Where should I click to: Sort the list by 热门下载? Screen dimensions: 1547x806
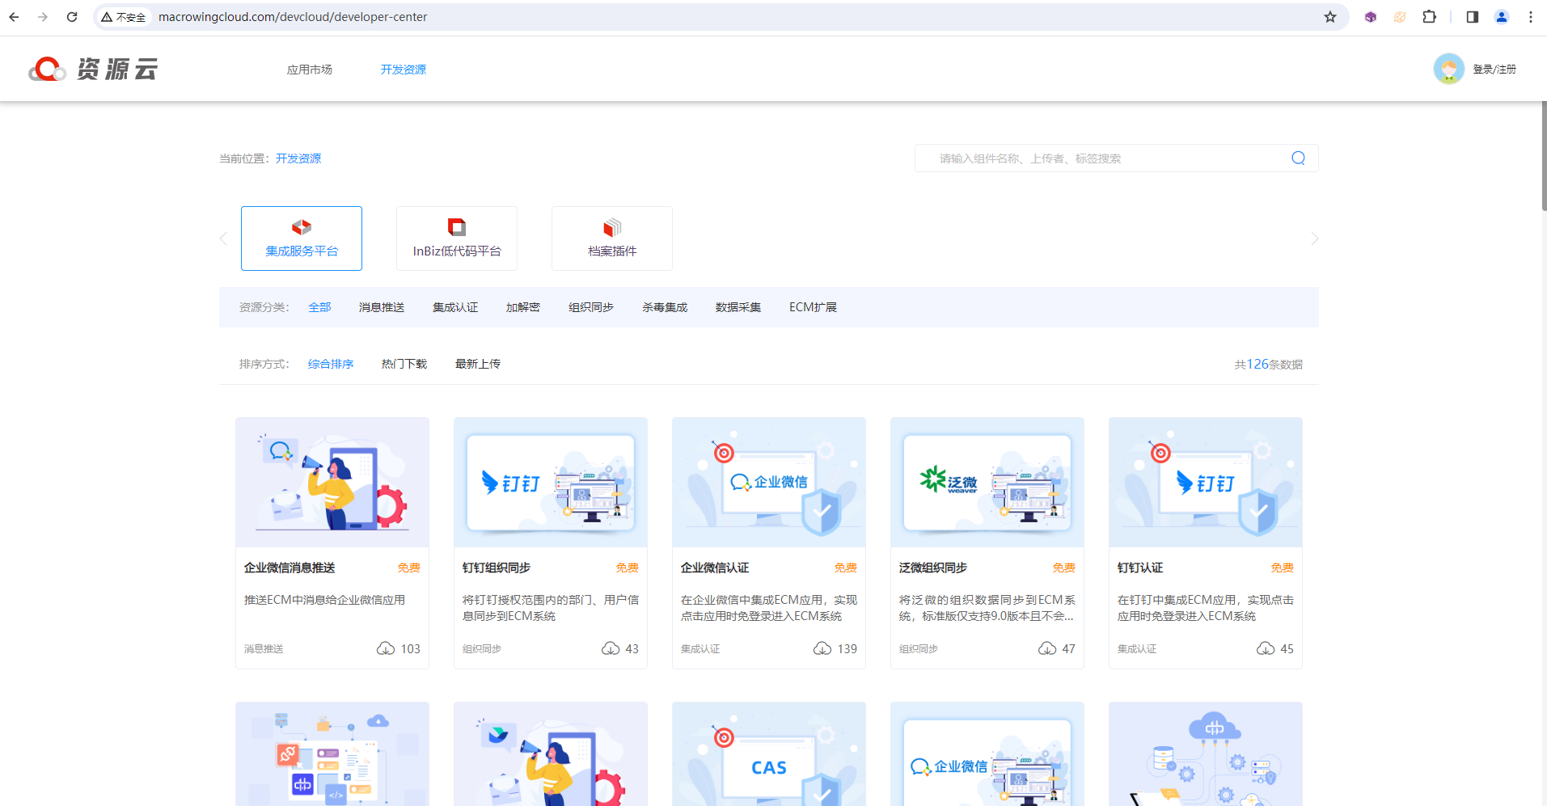pyautogui.click(x=404, y=364)
